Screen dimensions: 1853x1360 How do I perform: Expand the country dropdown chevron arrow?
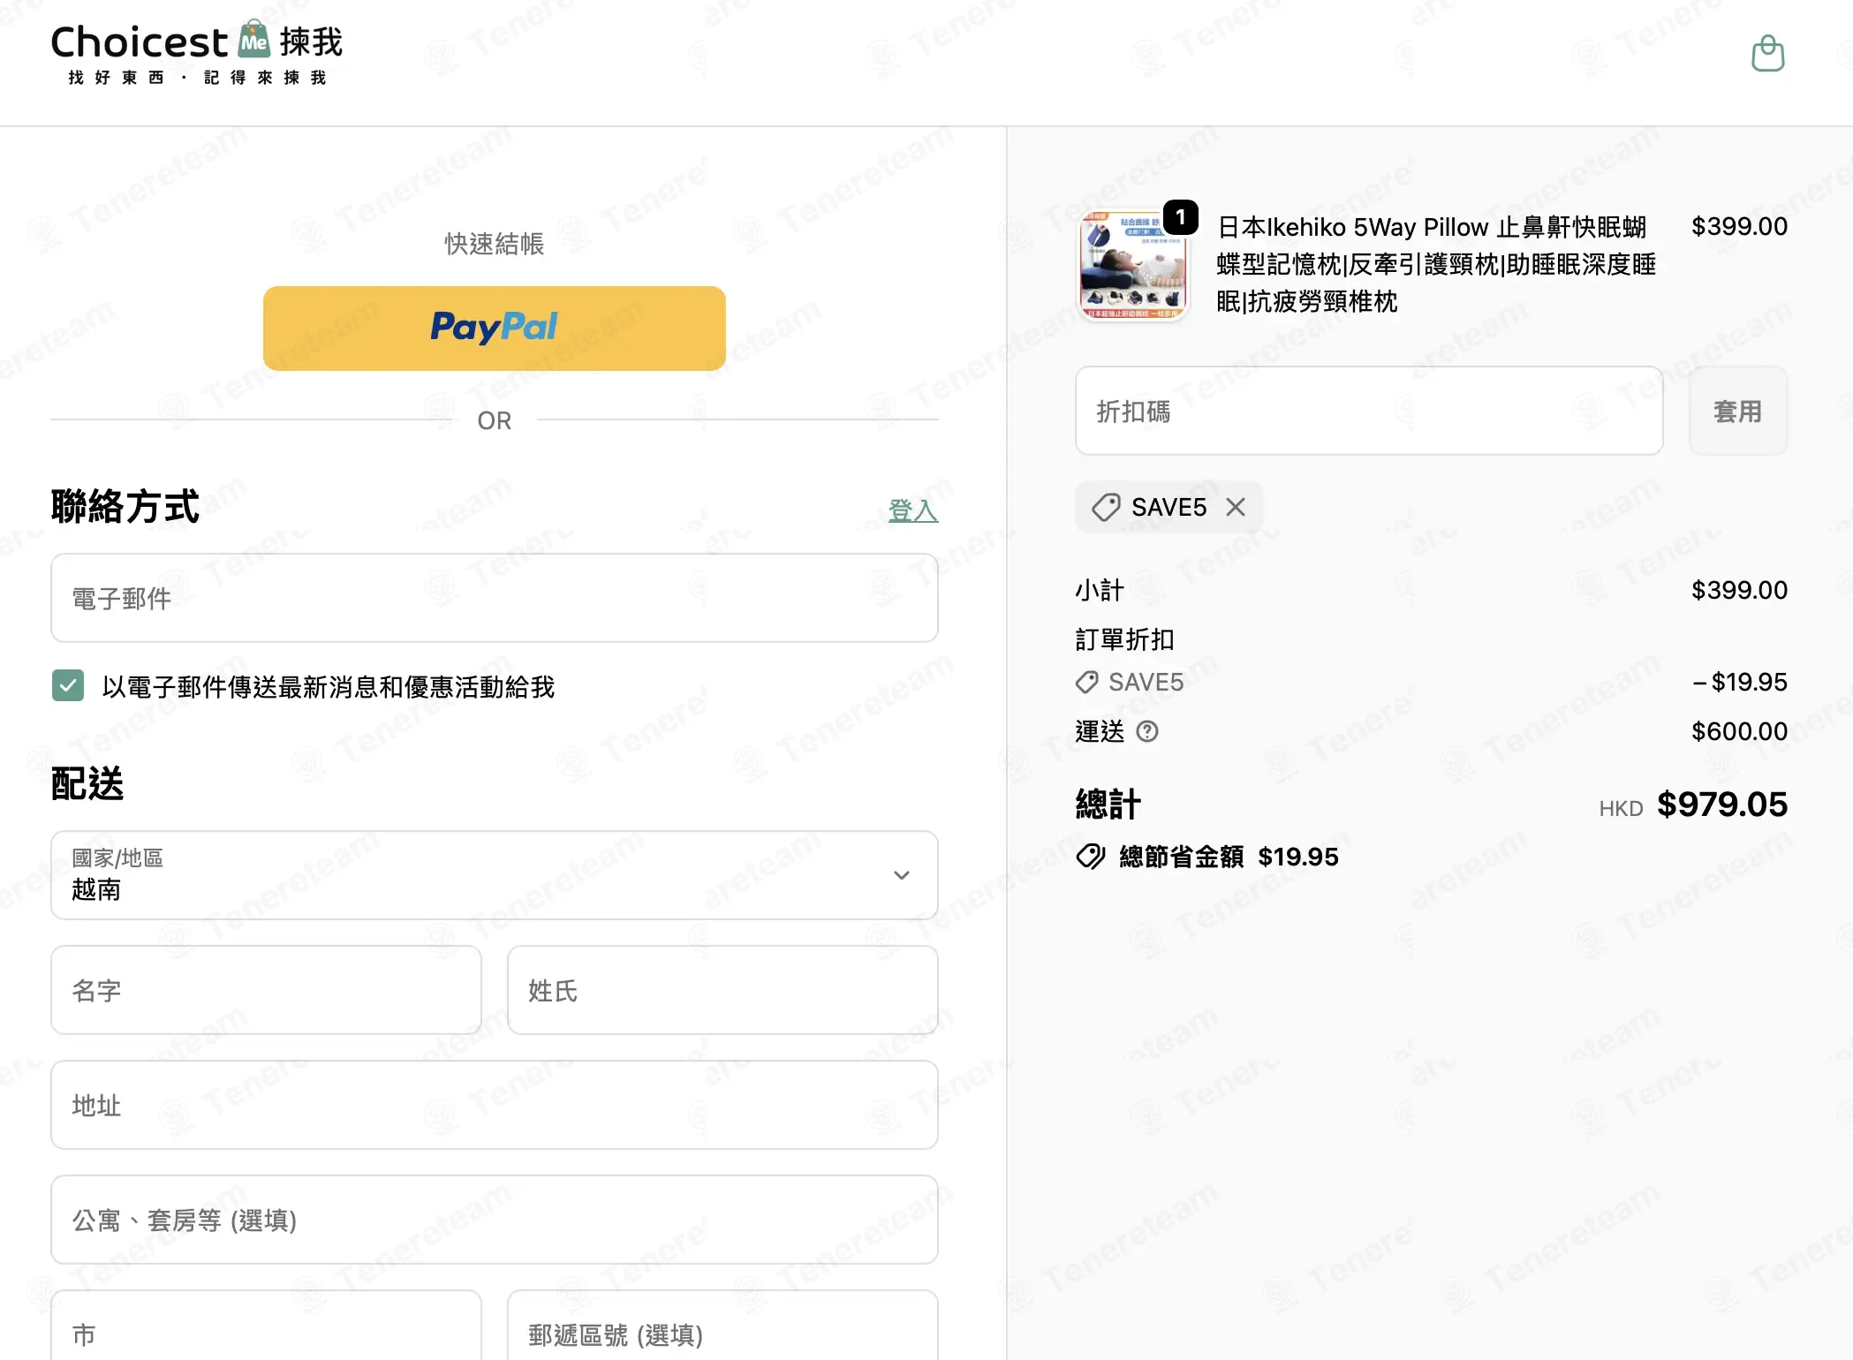901,875
